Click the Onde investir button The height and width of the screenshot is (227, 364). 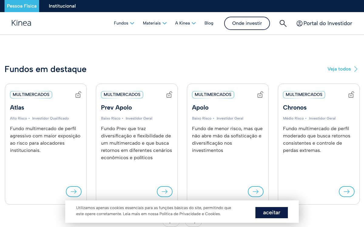tap(247, 23)
